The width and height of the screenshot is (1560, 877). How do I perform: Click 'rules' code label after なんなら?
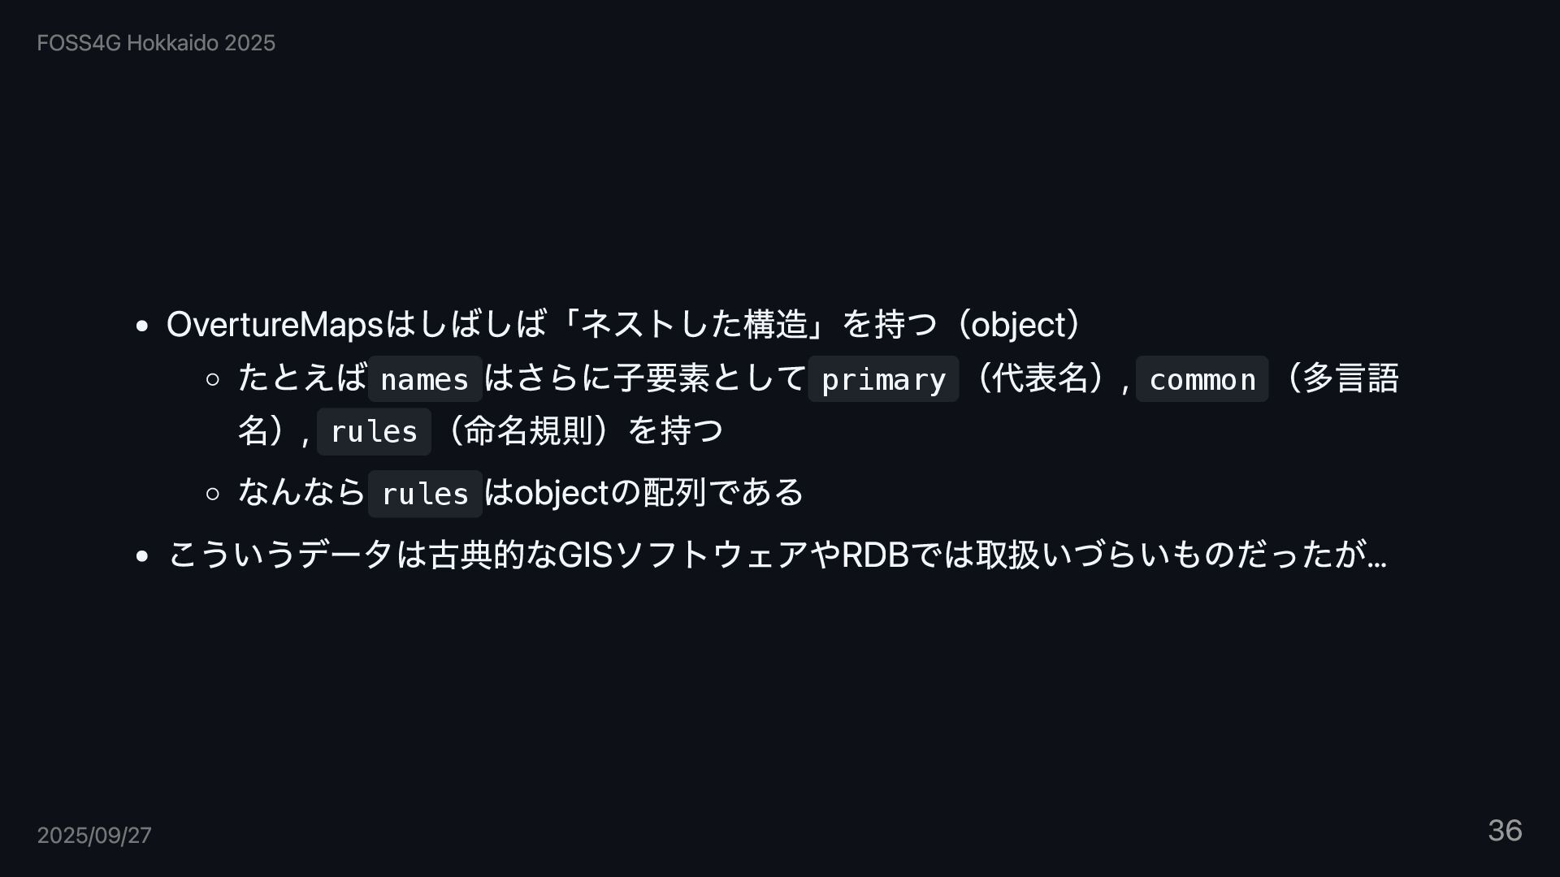pyautogui.click(x=425, y=494)
